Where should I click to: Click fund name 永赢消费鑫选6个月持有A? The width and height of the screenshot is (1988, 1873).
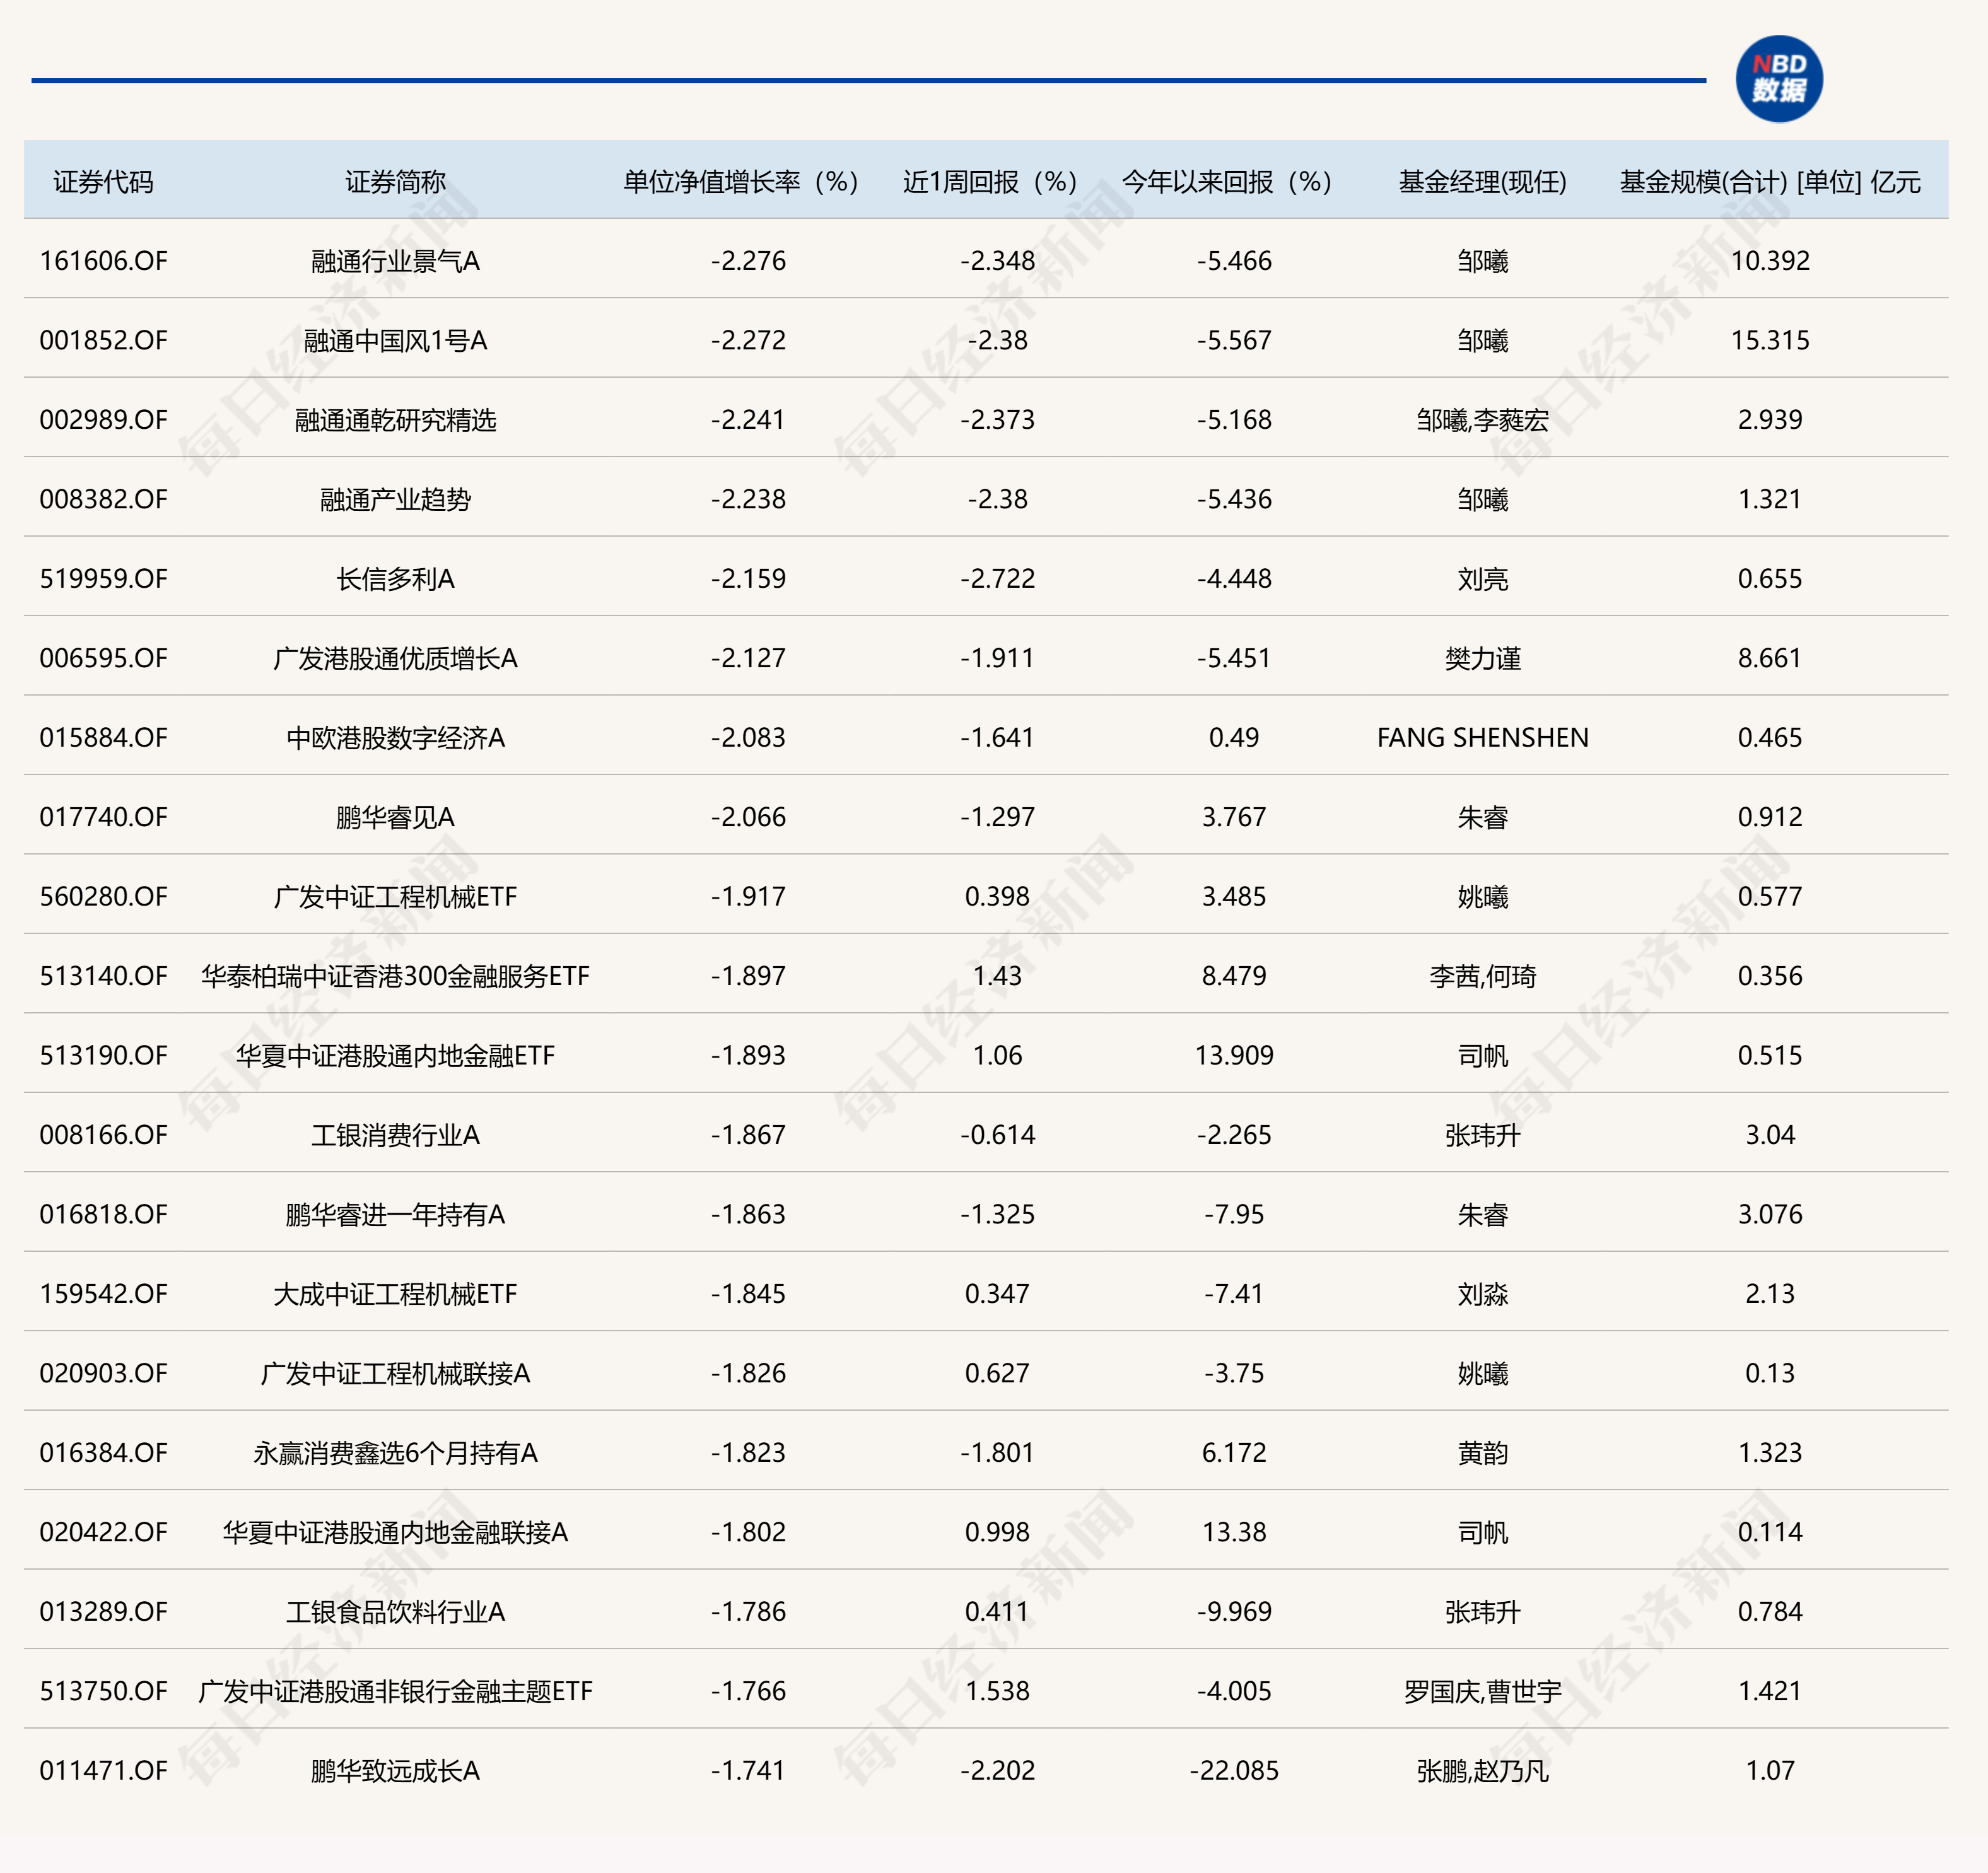coord(395,1453)
